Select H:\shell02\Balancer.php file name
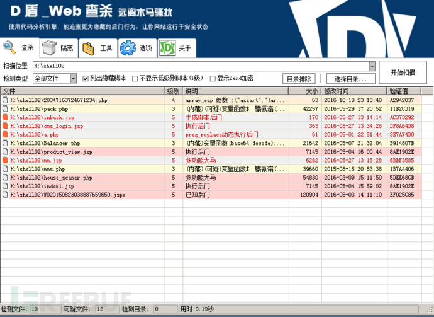Viewport: 434px width, 317px height. coord(45,144)
